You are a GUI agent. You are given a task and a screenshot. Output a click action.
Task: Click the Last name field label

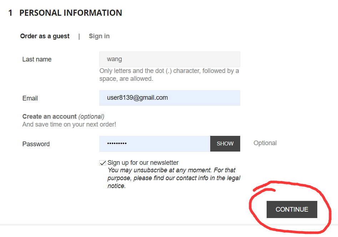(37, 59)
